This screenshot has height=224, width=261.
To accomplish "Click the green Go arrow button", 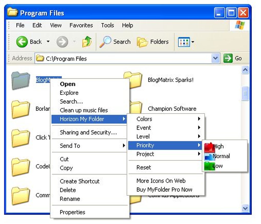I will (228, 58).
